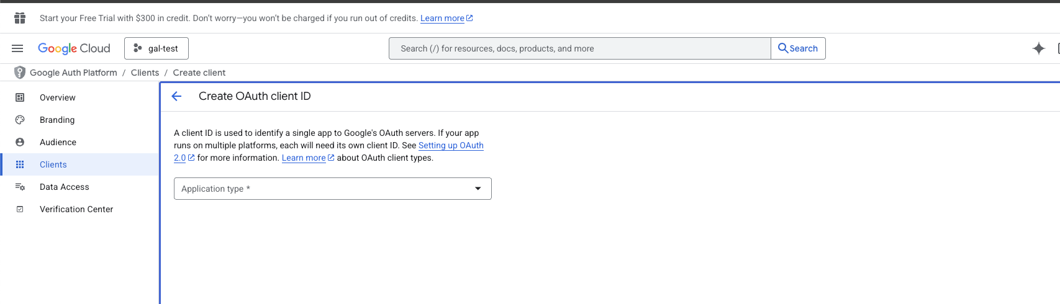Click the gift icon in trial banner
The image size is (1060, 304).
click(20, 18)
